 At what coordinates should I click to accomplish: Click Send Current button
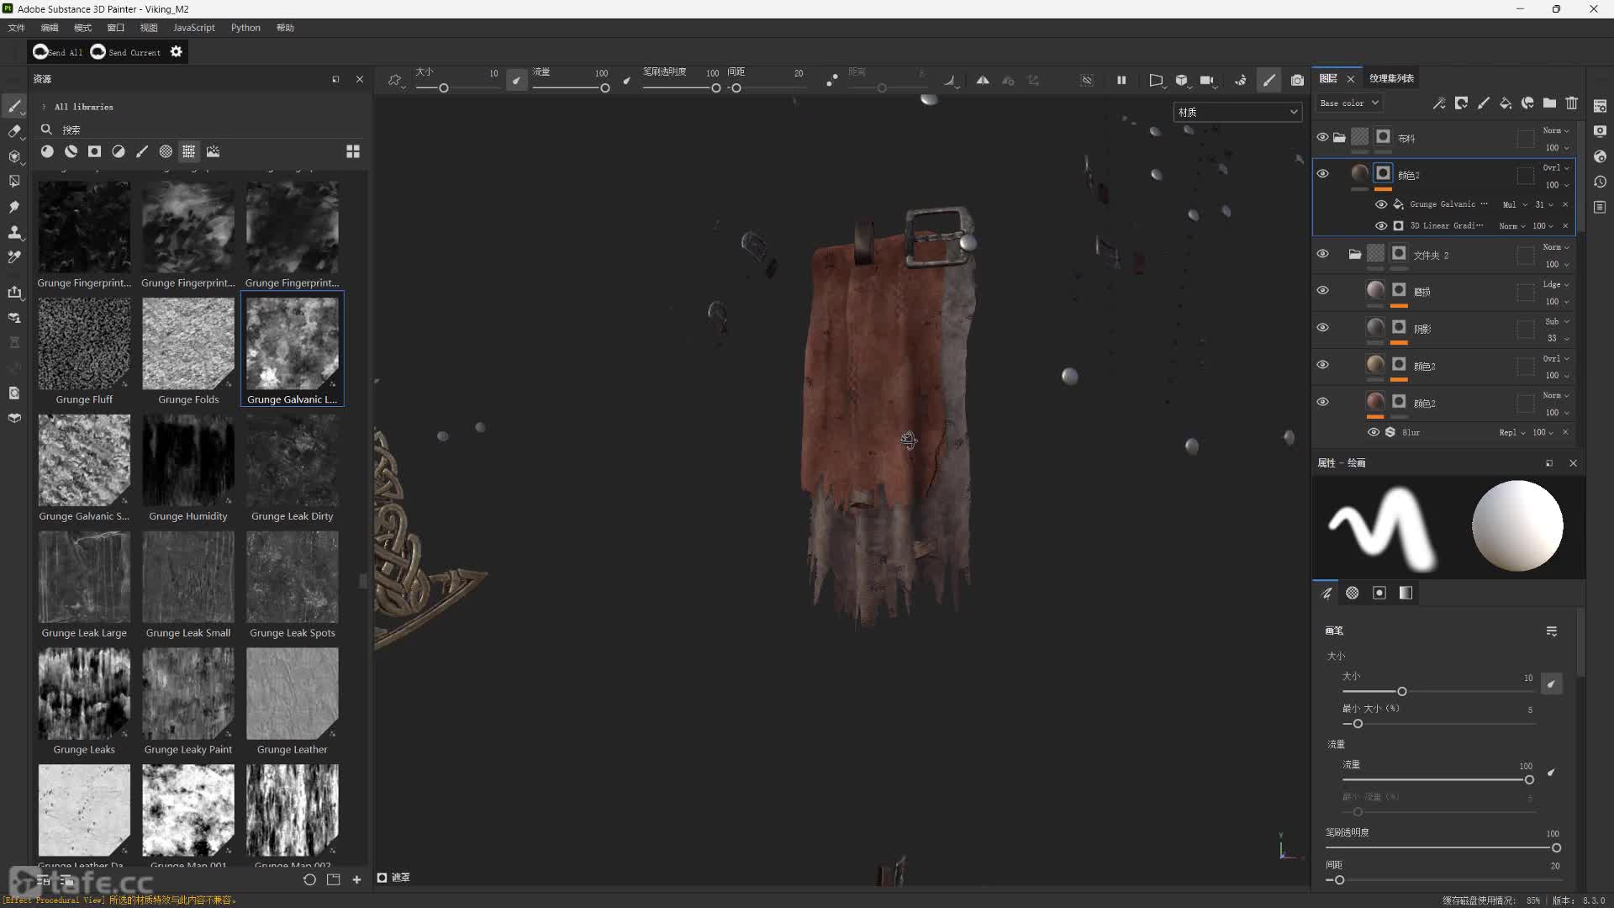coord(125,52)
